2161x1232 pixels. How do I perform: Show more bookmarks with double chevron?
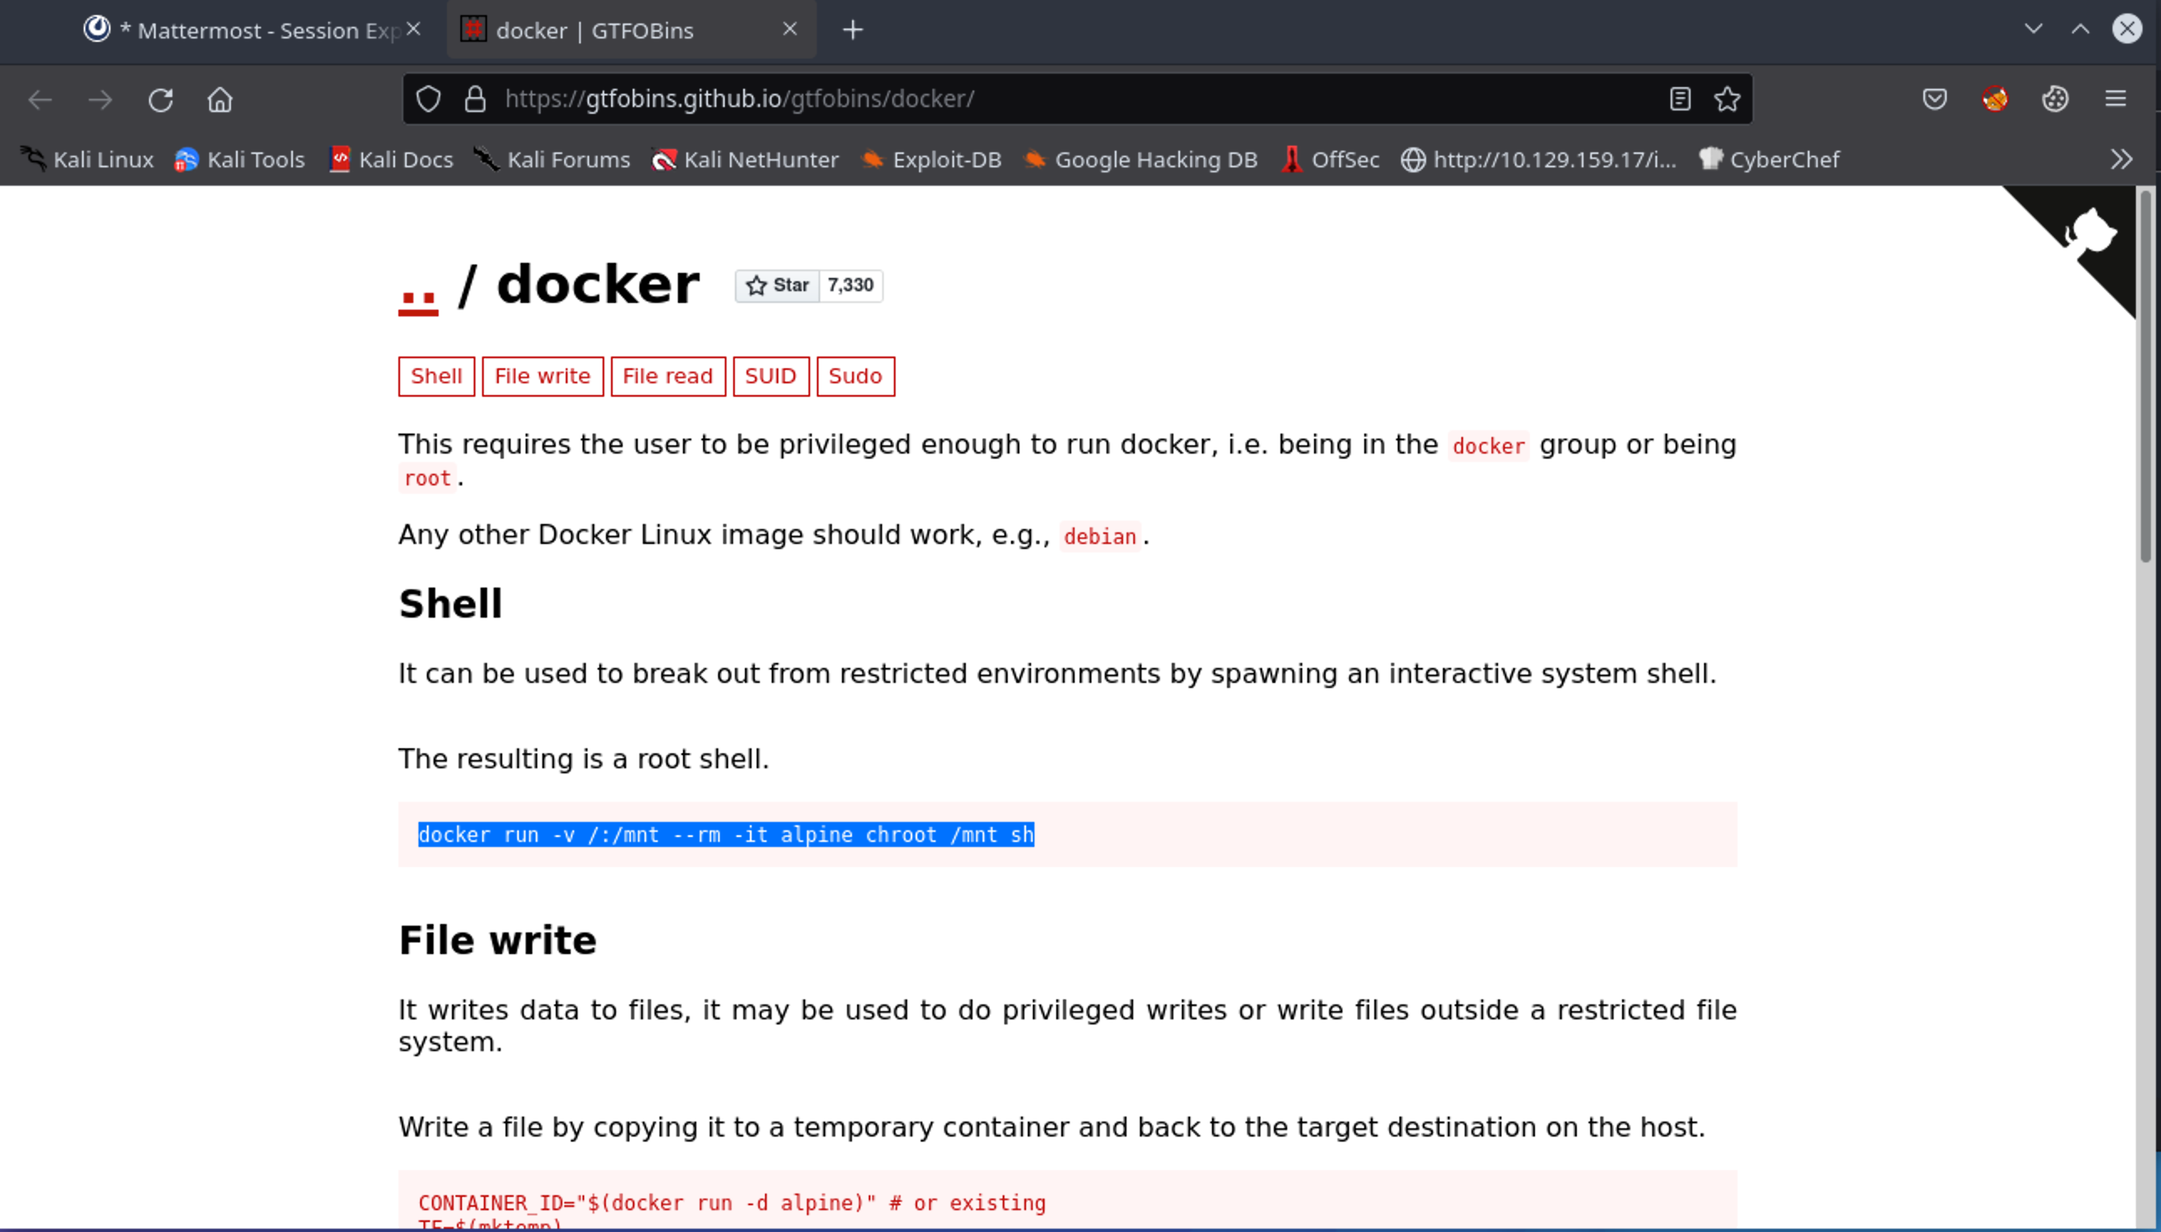tap(2121, 159)
